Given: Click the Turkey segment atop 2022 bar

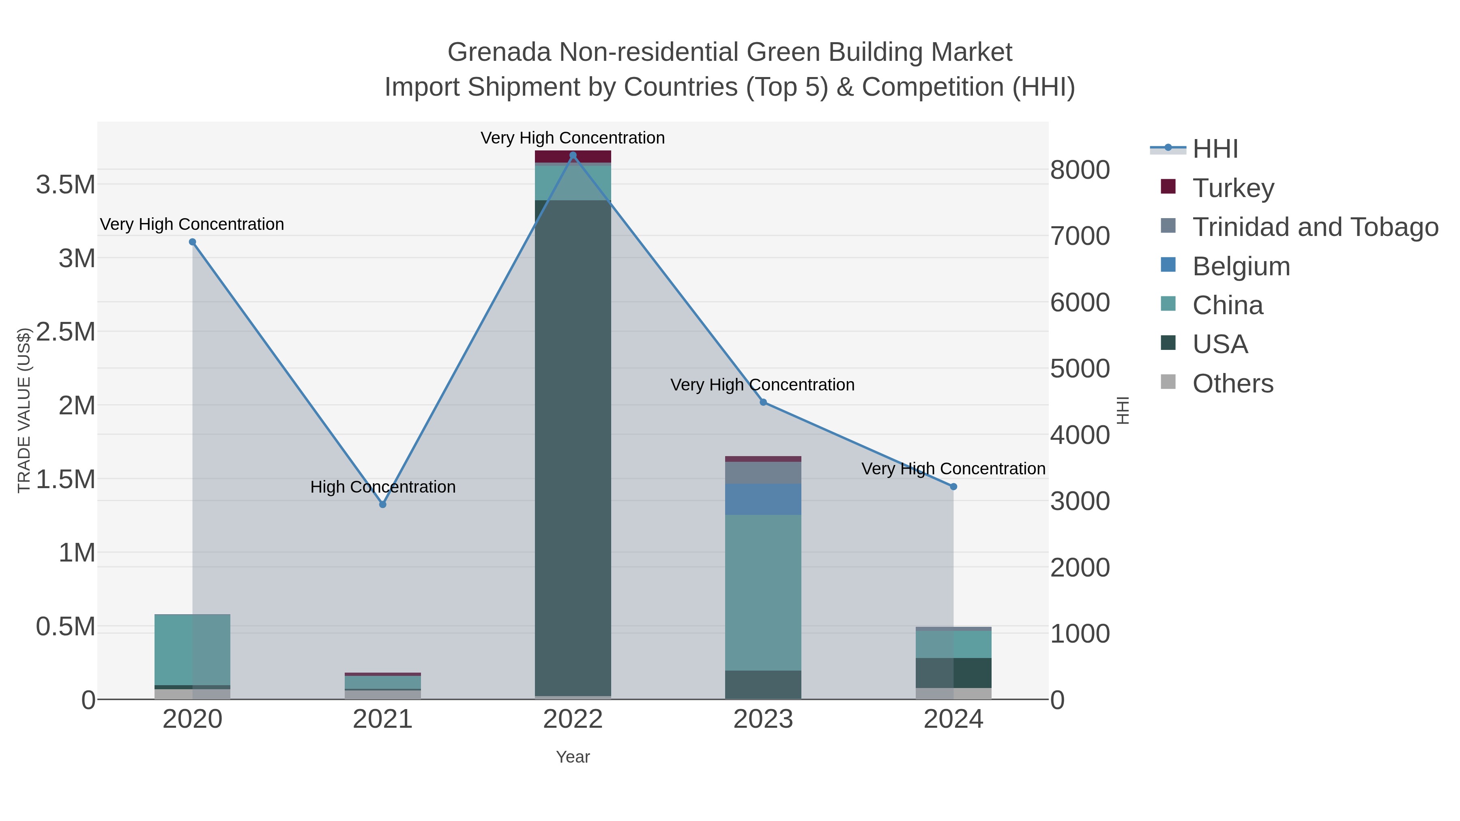Looking at the screenshot, I should (573, 157).
